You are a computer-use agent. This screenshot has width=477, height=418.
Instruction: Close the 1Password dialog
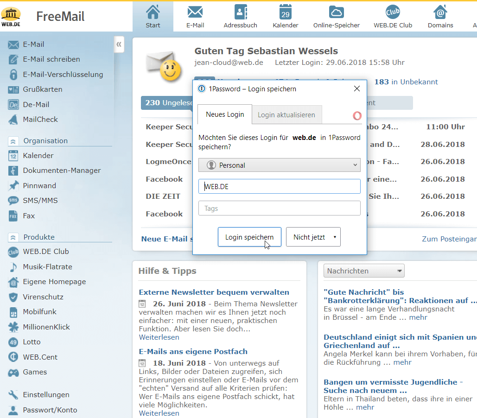click(x=357, y=89)
